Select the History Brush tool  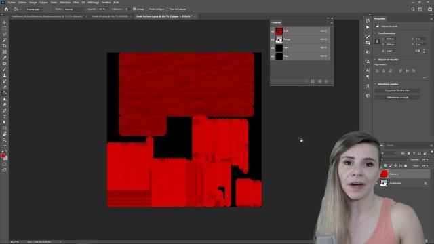5,81
